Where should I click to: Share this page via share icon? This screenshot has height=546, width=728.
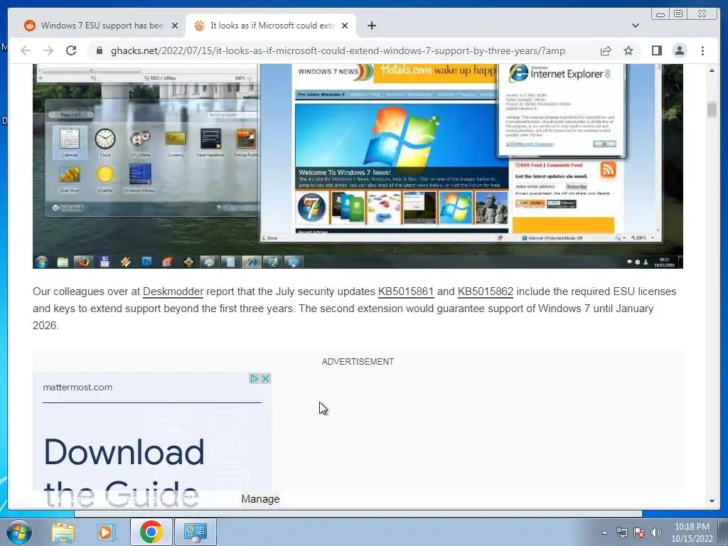click(606, 50)
